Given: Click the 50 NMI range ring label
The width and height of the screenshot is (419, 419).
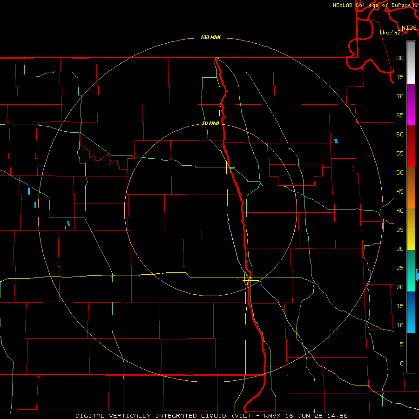Looking at the screenshot, I should pyautogui.click(x=210, y=123).
